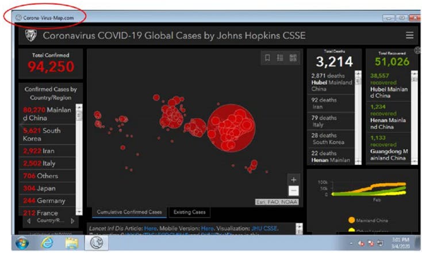Click the scrollbar of the Total Deaths list

tap(358, 115)
